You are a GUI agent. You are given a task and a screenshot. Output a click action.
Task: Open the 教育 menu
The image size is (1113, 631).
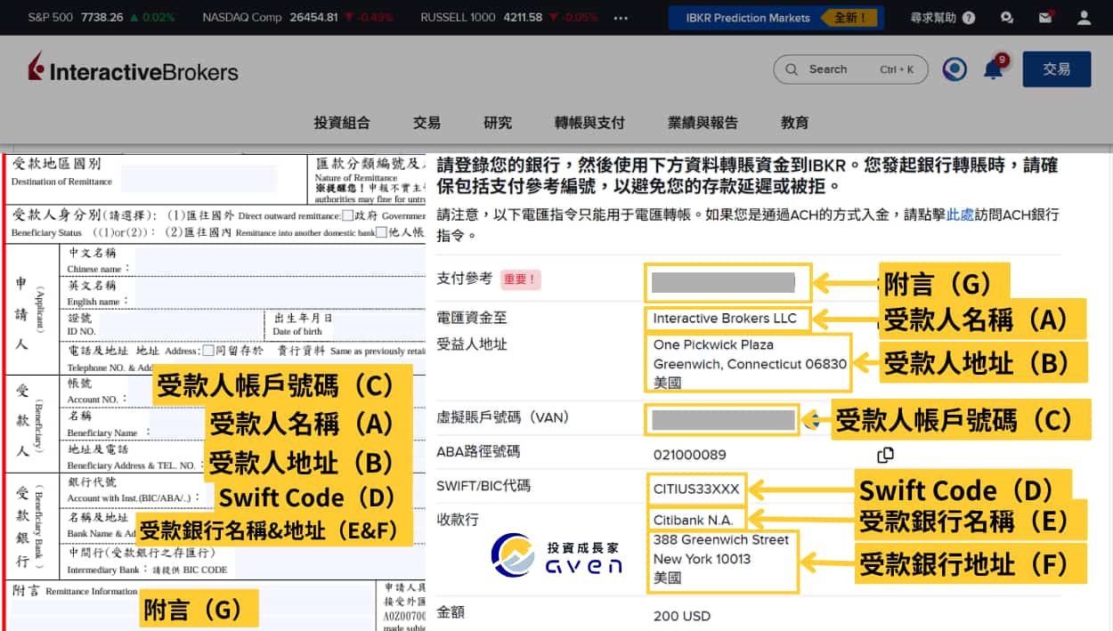(794, 123)
